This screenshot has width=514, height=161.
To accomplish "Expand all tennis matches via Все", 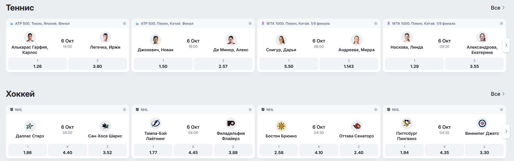I will (498, 8).
